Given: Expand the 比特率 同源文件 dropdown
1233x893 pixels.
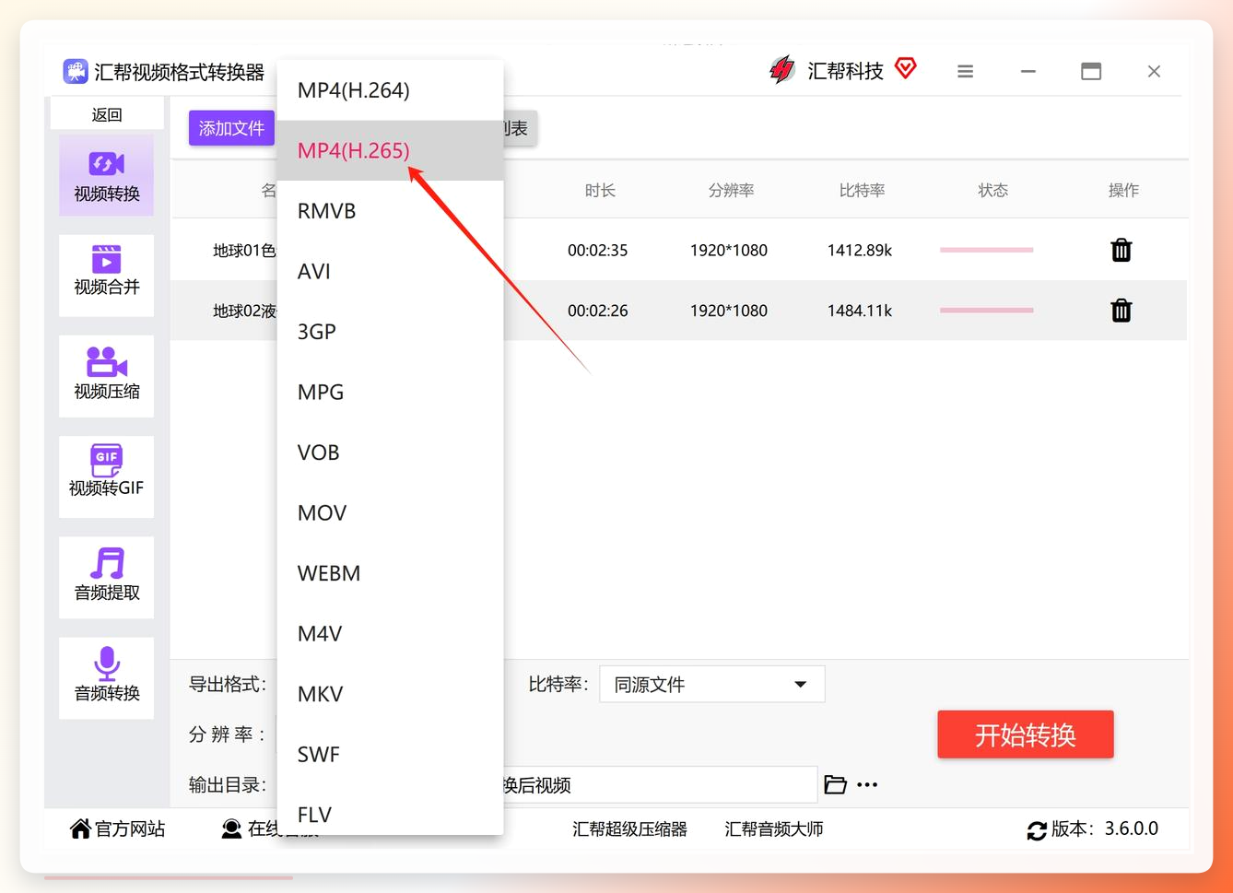Looking at the screenshot, I should coord(711,684).
